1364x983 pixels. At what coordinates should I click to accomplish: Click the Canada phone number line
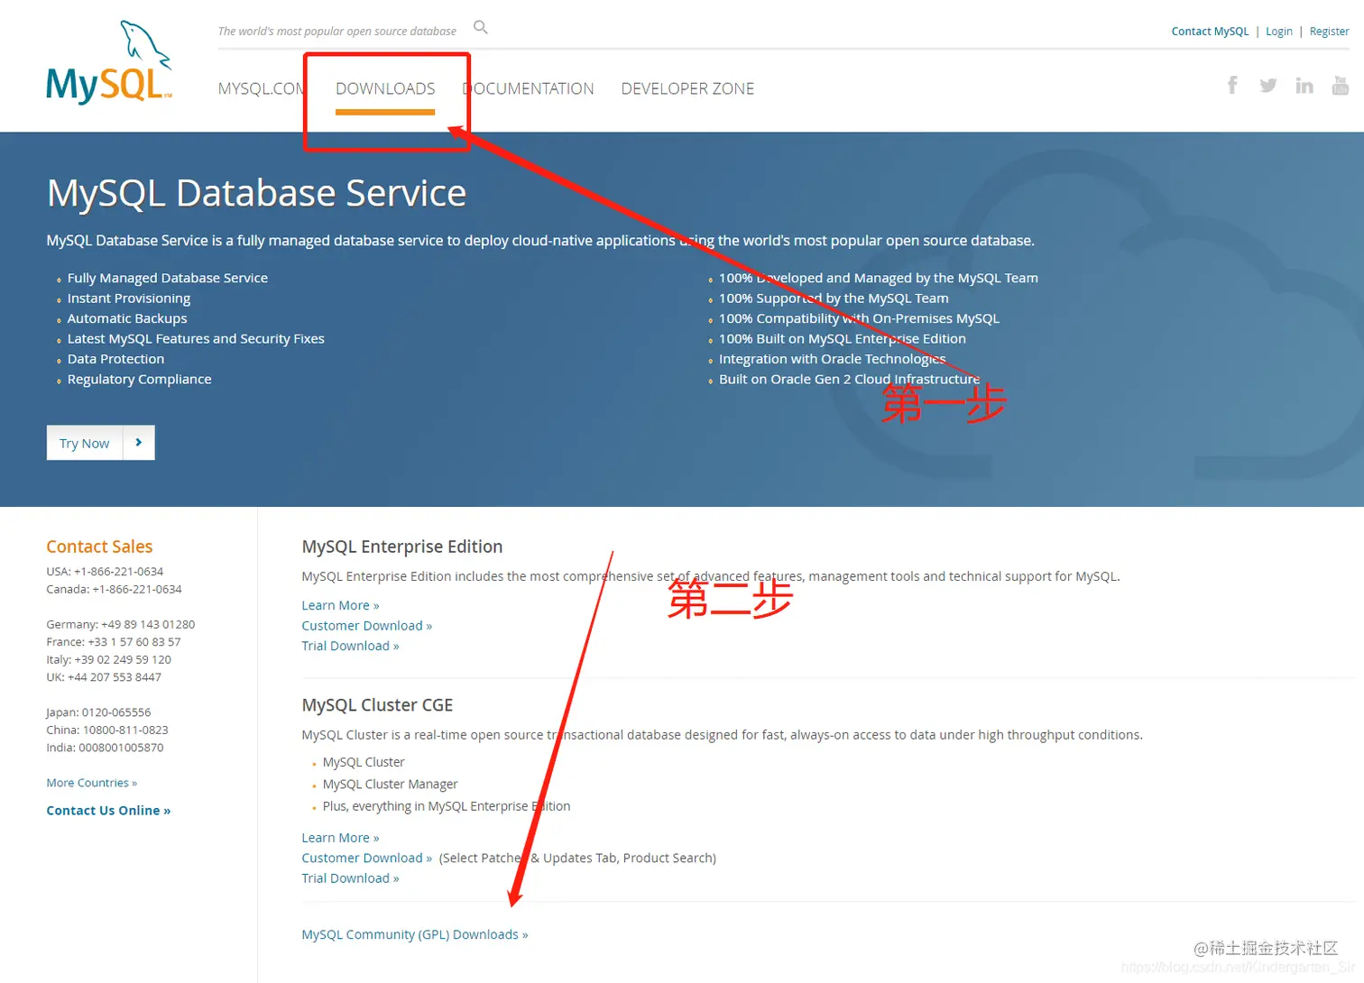click(x=114, y=589)
